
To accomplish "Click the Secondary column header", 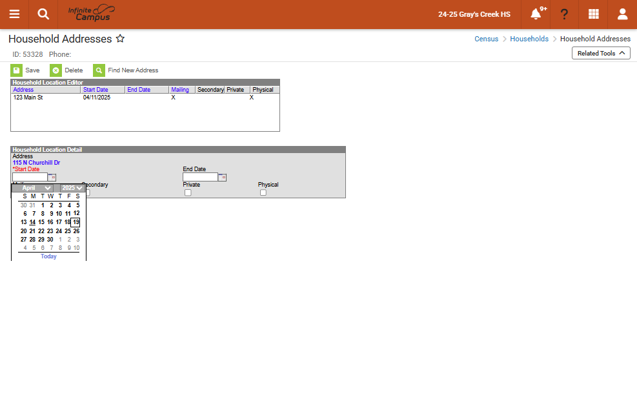I will pos(210,90).
